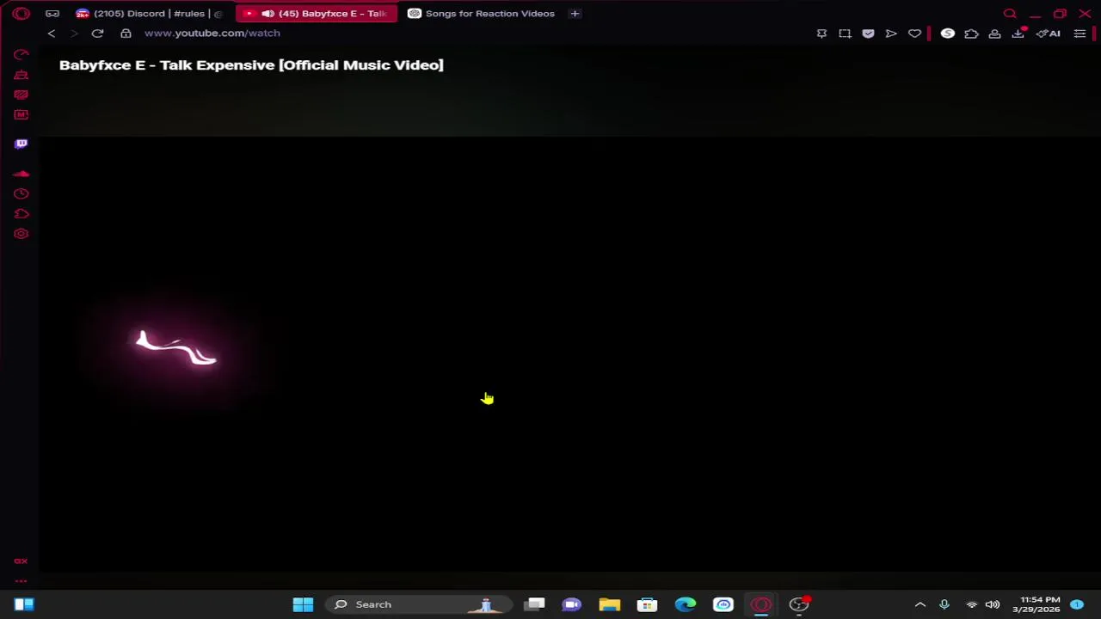Click the microphone tray icon
Image resolution: width=1101 pixels, height=619 pixels.
point(944,604)
